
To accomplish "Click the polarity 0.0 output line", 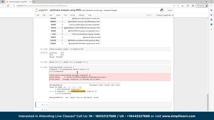I will [x=57, y=53].
